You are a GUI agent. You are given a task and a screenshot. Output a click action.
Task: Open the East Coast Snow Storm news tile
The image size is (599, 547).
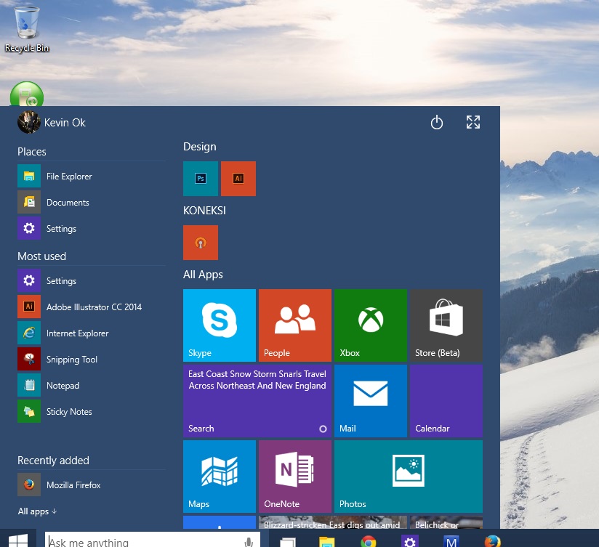click(x=257, y=400)
